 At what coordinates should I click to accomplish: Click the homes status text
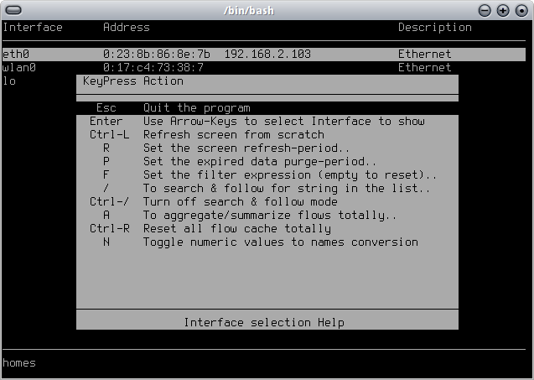[x=19, y=363]
